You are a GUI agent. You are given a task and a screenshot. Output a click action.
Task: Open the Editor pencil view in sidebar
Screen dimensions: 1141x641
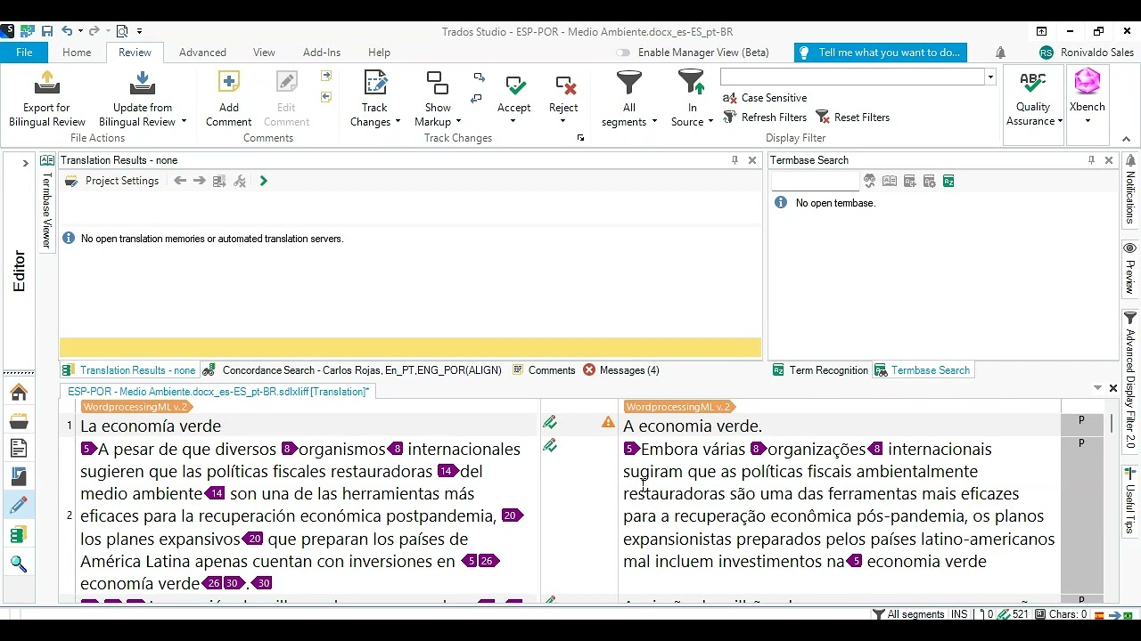pos(19,506)
